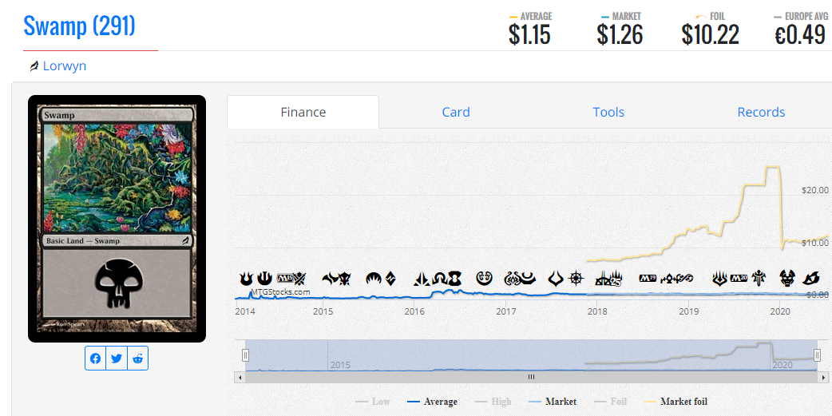Viewport: 832px width, 416px height.
Task: Toggle the Low series in legend
Action: pyautogui.click(x=373, y=402)
